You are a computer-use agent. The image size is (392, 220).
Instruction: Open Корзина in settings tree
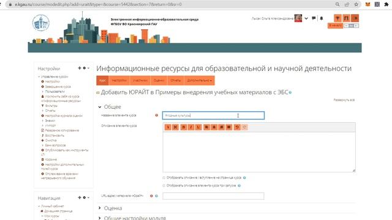pos(51,159)
